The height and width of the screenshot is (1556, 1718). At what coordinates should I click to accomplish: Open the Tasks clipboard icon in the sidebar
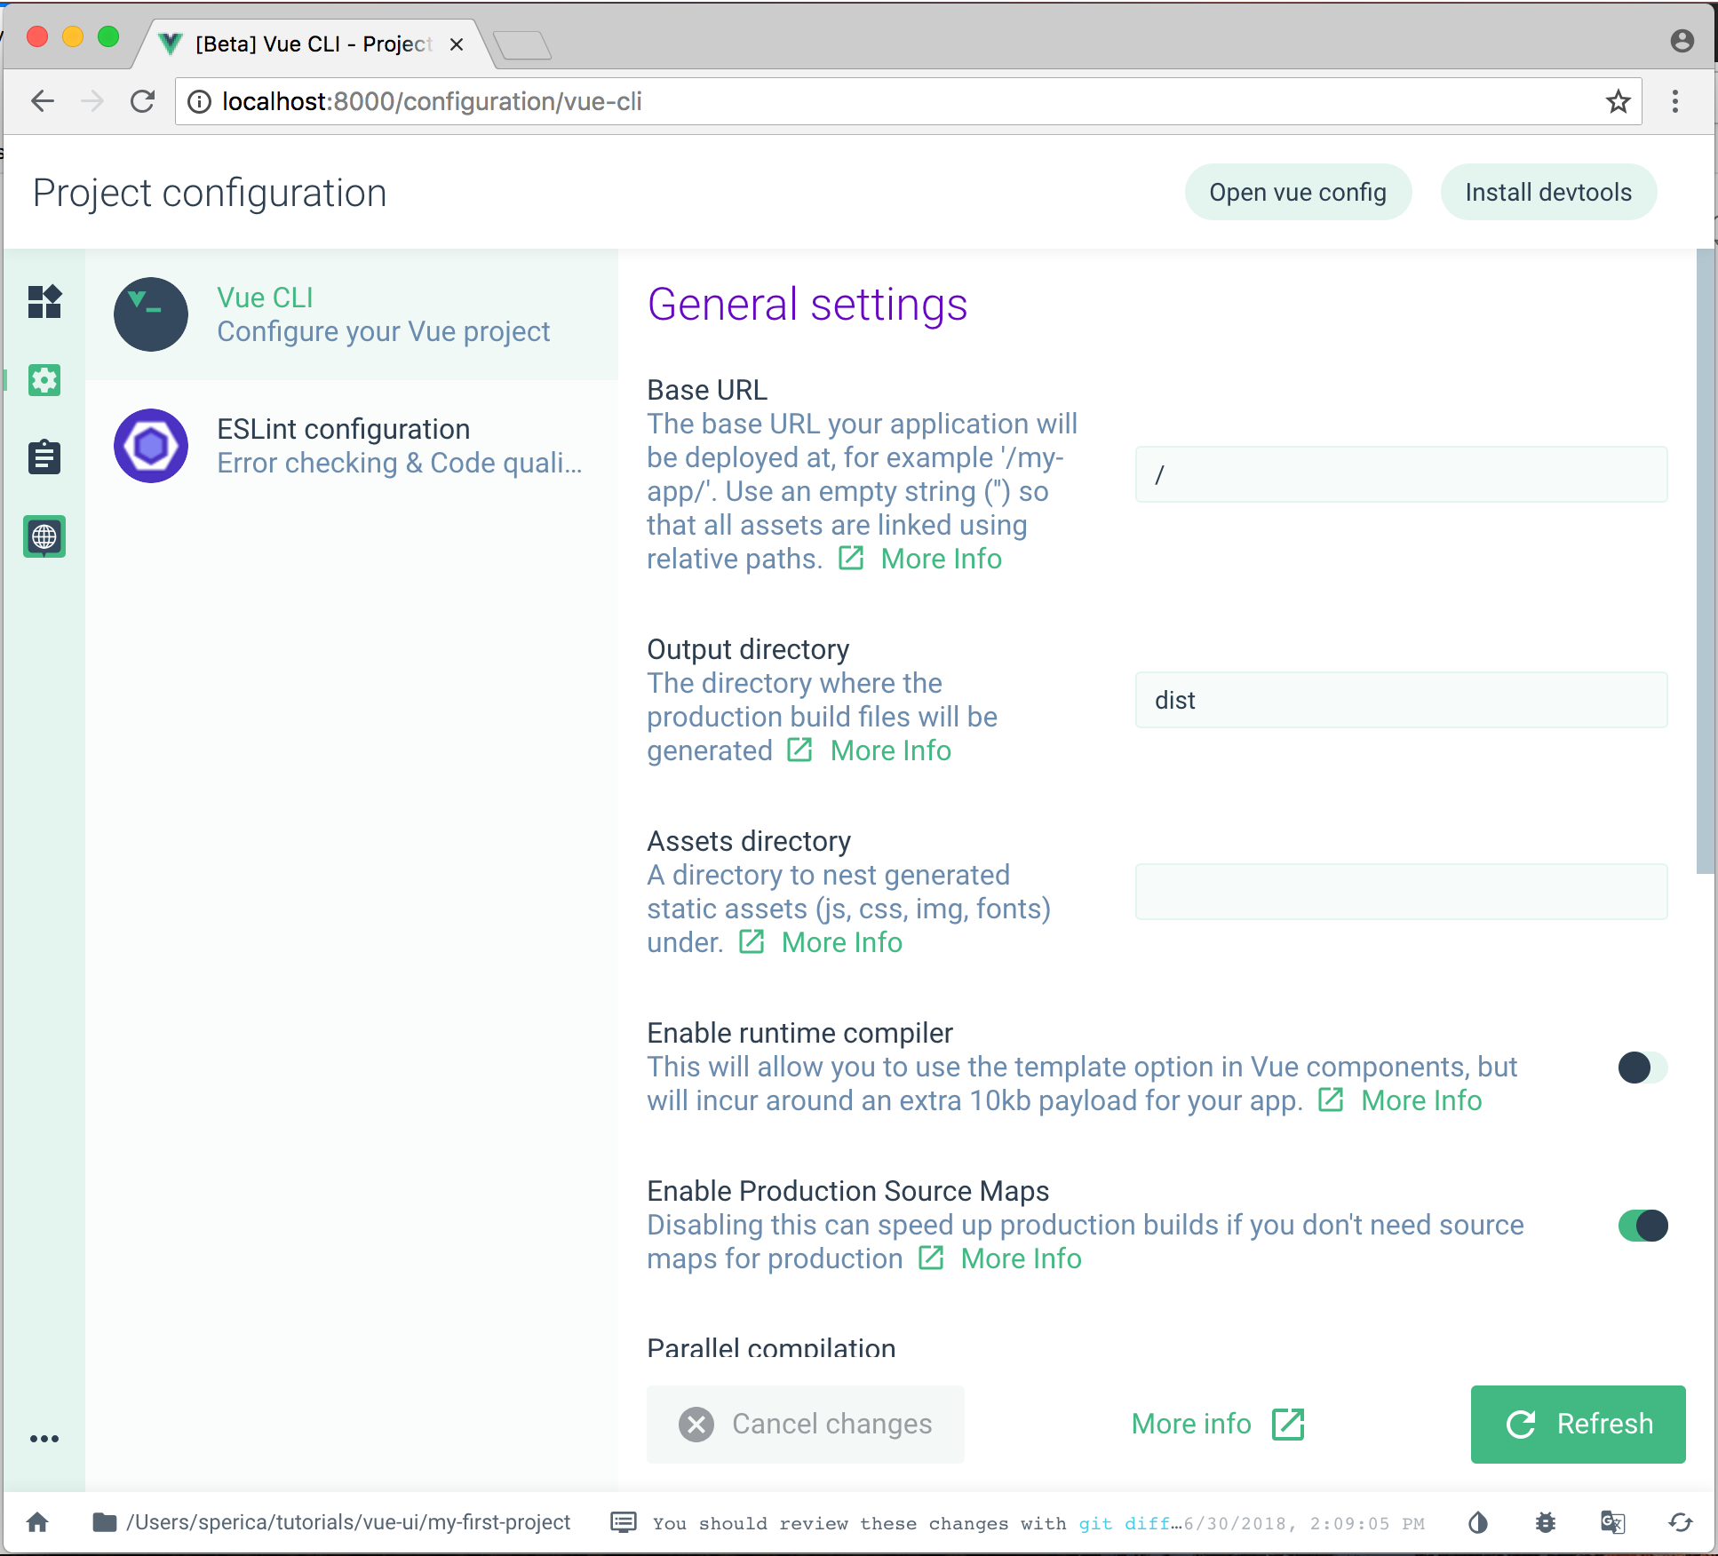pyautogui.click(x=44, y=456)
